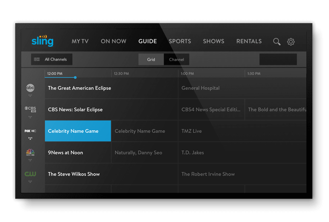The image size is (329, 222).
Task: Open the SHOWS tab
Action: 214,41
